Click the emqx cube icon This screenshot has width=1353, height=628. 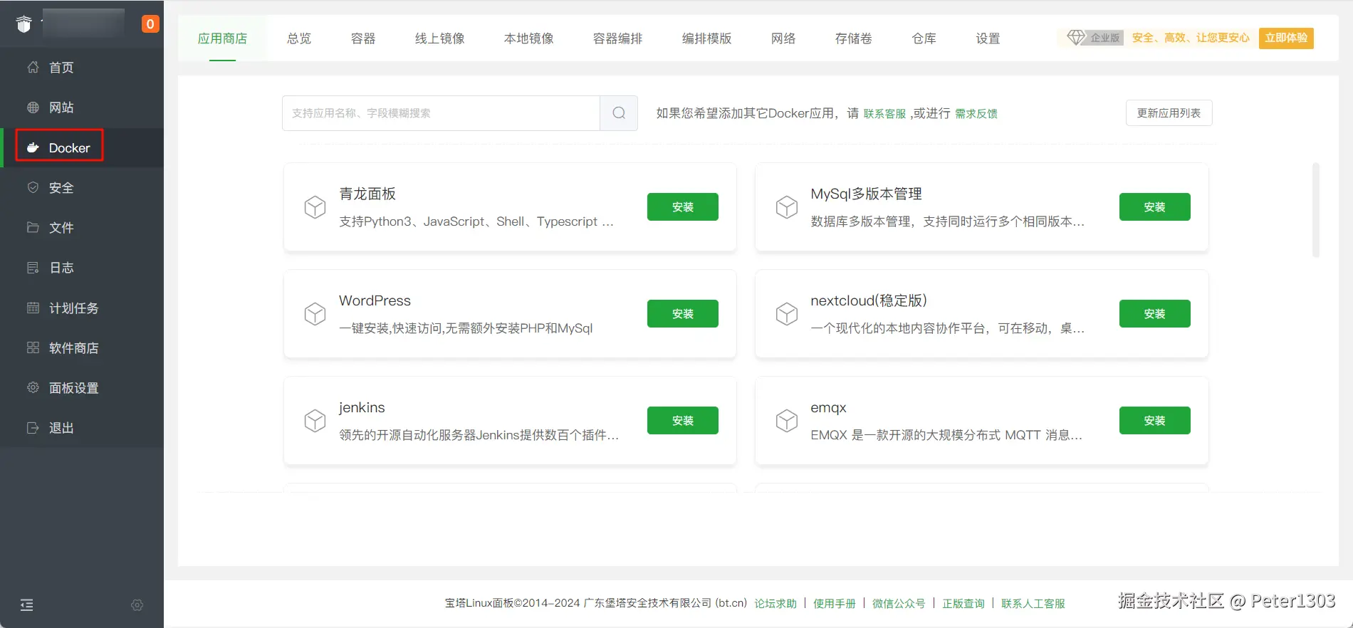[x=787, y=421]
